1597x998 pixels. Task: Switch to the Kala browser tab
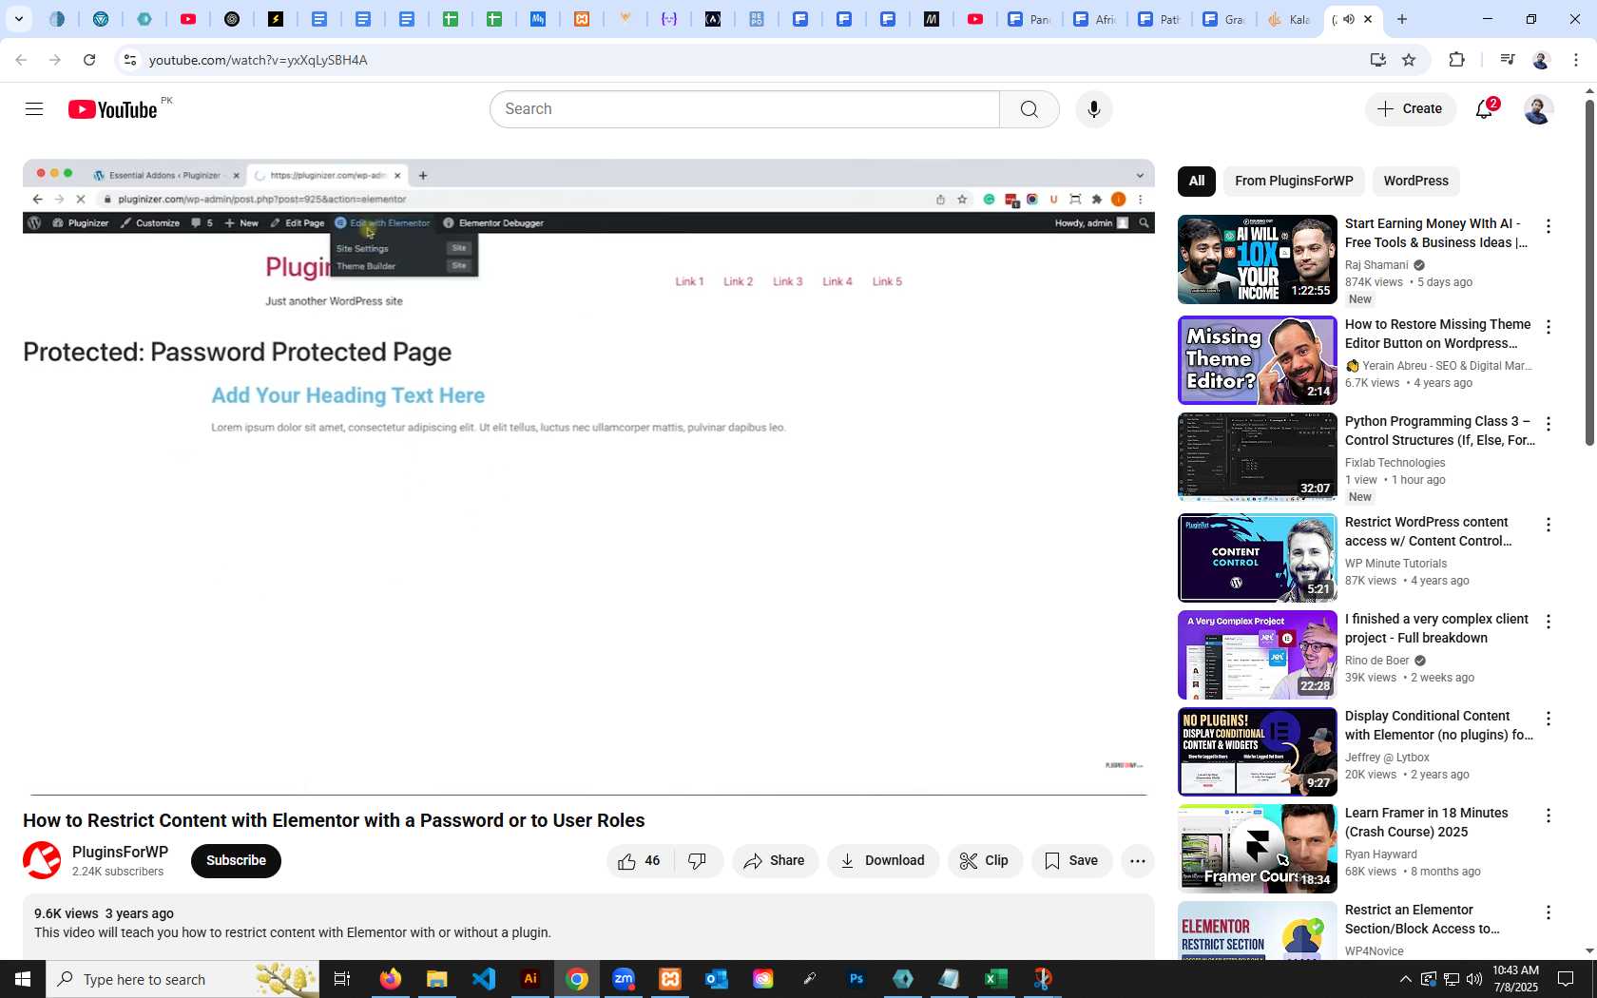click(1288, 19)
